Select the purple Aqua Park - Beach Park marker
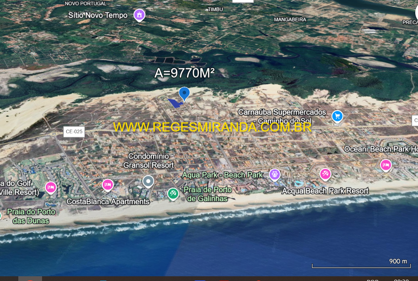This screenshot has height=281, width=418. point(275,174)
